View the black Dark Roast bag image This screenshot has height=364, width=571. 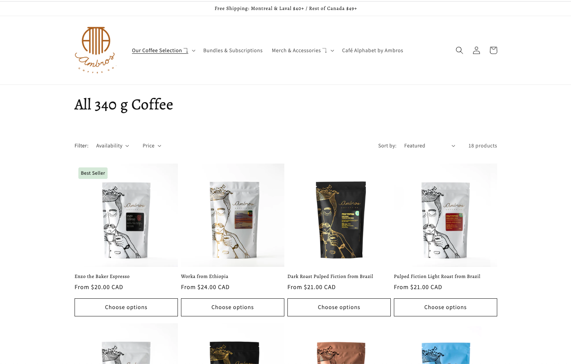point(339,215)
